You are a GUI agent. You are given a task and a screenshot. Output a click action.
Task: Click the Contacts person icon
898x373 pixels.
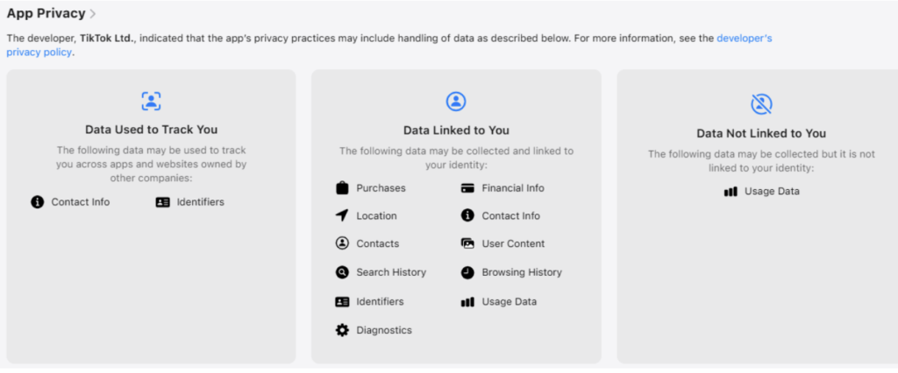pyautogui.click(x=342, y=244)
